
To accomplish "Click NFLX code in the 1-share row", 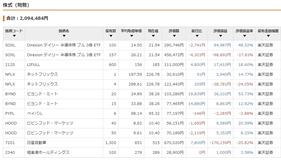I will (x=10, y=74).
